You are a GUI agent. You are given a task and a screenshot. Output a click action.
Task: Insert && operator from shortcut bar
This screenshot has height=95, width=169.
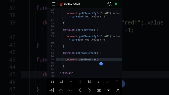click(89, 82)
